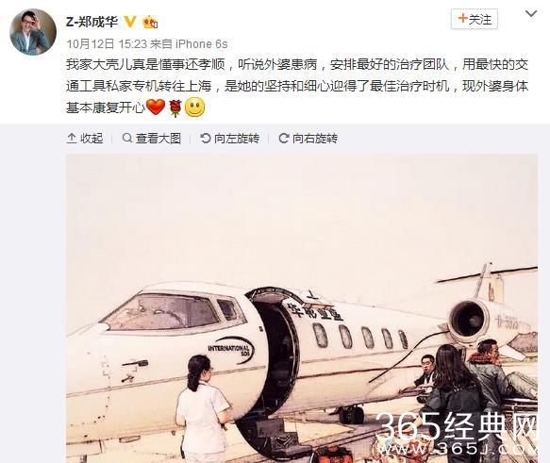Follow the user with +关注 button
Viewport: 550px width, 463px height.
(475, 19)
